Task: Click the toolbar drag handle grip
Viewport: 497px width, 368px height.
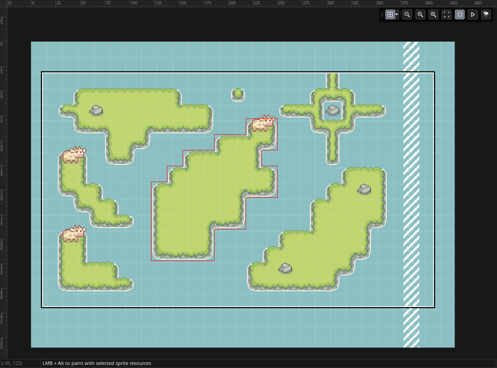Action: pos(382,14)
